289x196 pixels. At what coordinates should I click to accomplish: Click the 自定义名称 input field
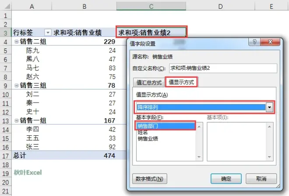pyautogui.click(x=223, y=69)
